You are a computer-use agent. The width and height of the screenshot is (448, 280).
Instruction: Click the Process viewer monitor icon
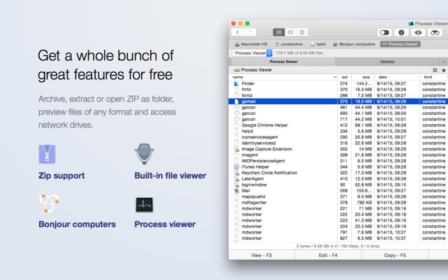[144, 204]
